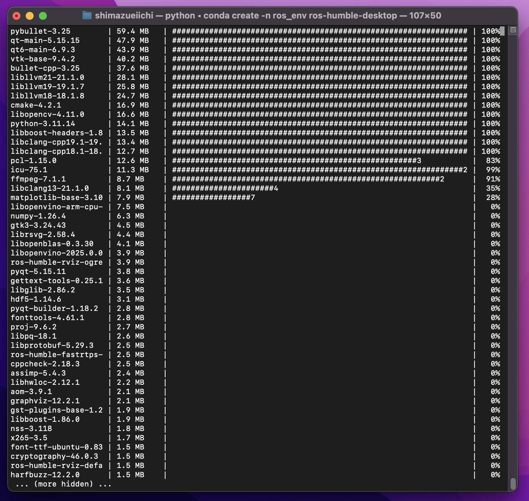Click the vtk-base-9.4.2 package name
The image size is (529, 501).
pyautogui.click(x=43, y=59)
